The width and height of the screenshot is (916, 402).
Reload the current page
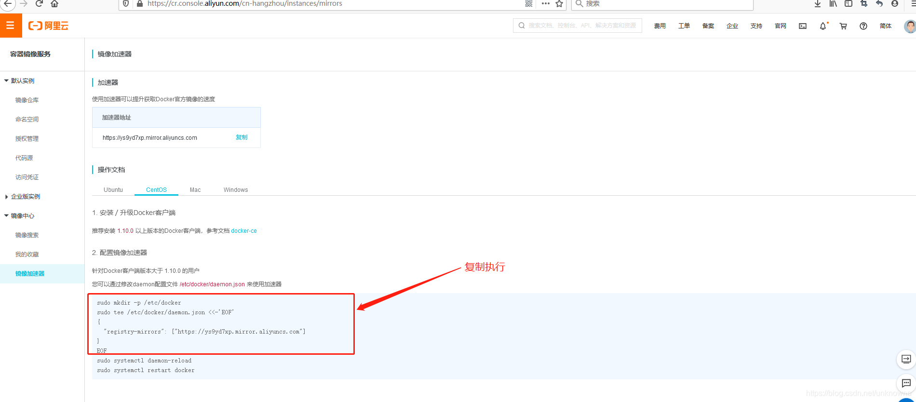[x=39, y=3]
